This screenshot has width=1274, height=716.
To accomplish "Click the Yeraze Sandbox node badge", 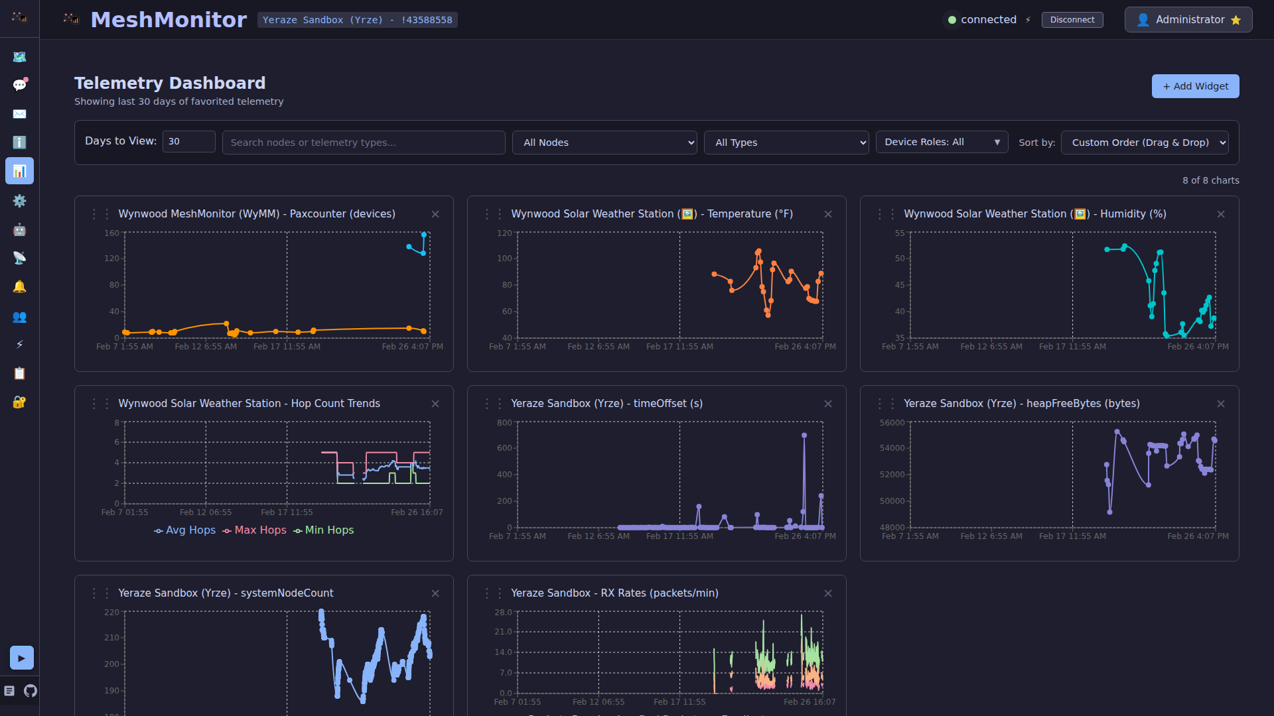I will click(357, 20).
